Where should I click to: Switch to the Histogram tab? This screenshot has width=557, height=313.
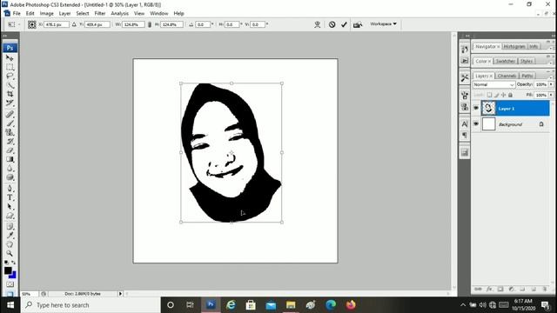point(514,46)
